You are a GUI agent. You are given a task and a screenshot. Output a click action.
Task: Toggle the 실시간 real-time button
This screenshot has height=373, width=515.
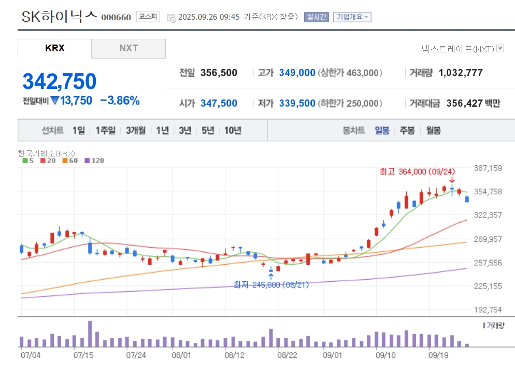coord(316,17)
